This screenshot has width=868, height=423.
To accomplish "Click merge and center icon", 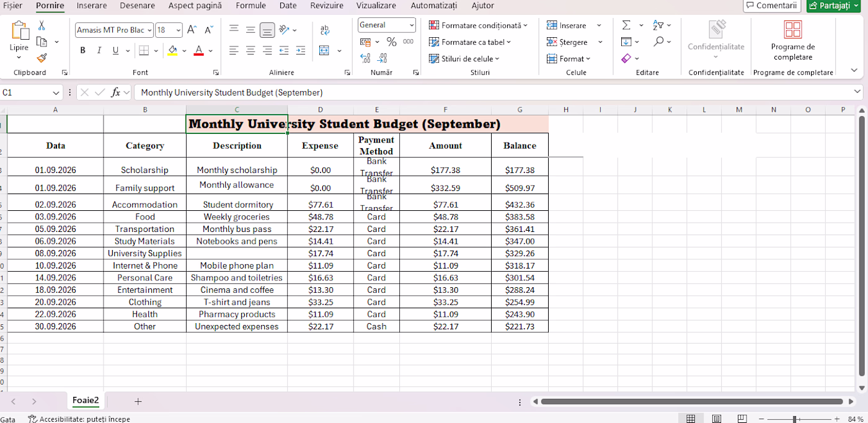I will (324, 51).
